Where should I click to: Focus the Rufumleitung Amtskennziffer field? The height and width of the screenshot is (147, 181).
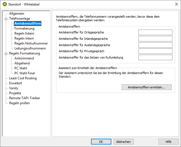coord(155,57)
